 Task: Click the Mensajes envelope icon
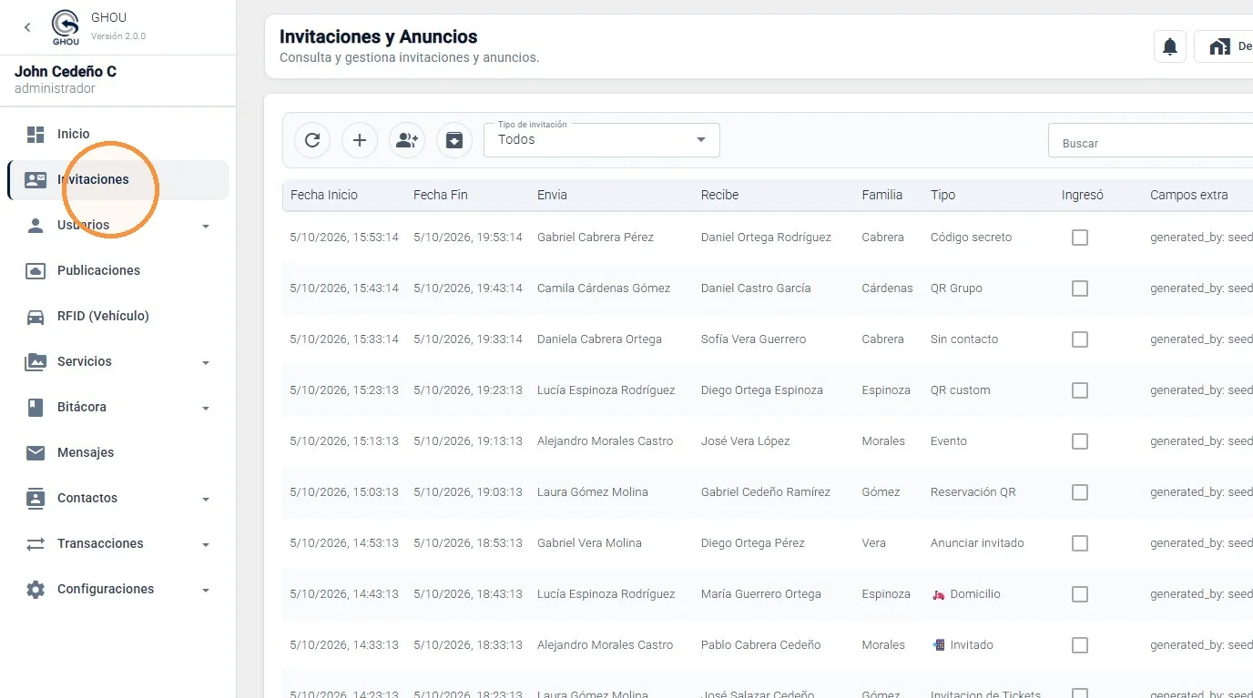(x=36, y=452)
